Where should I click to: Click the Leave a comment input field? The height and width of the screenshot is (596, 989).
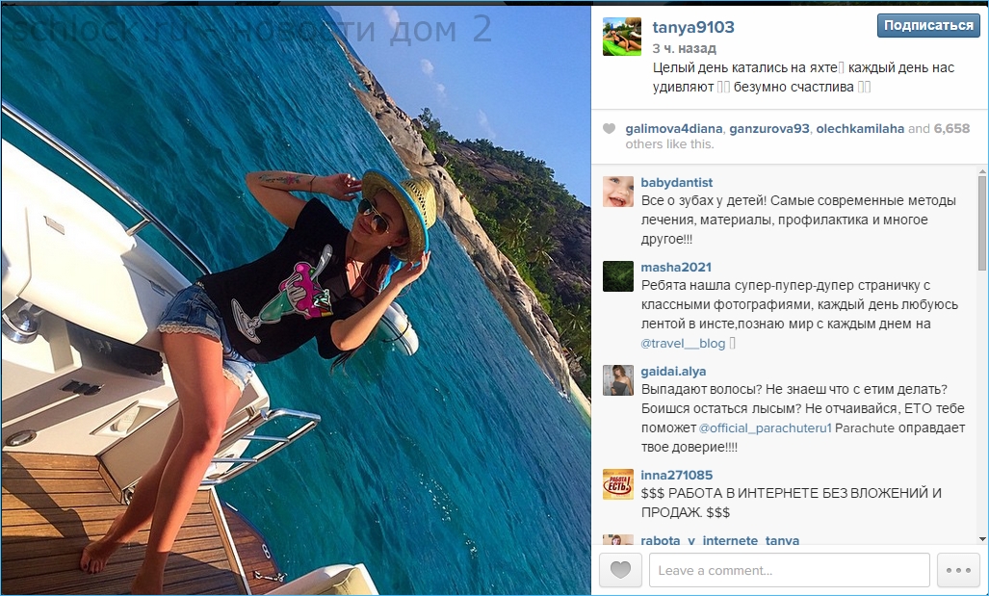tap(789, 570)
